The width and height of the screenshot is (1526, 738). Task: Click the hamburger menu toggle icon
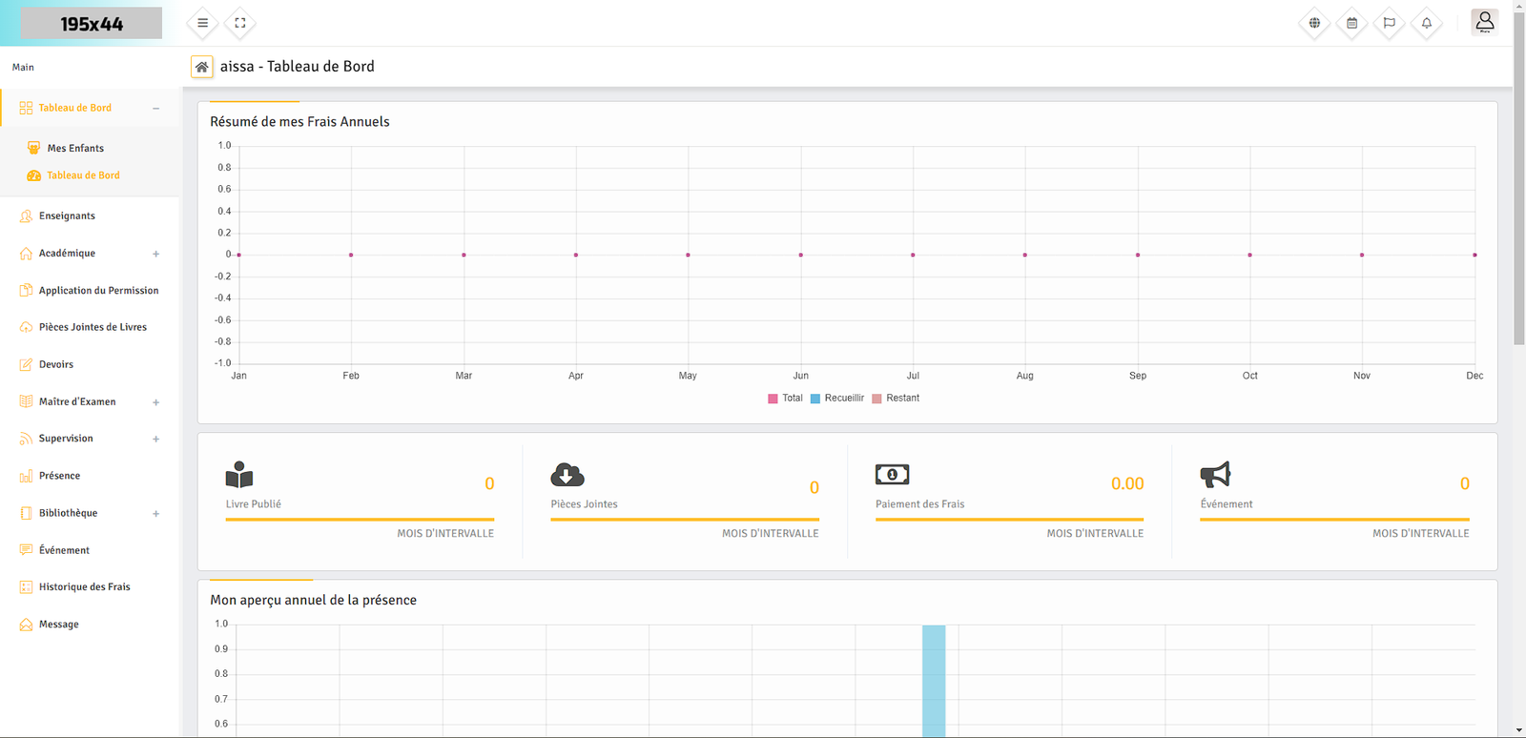tap(202, 23)
